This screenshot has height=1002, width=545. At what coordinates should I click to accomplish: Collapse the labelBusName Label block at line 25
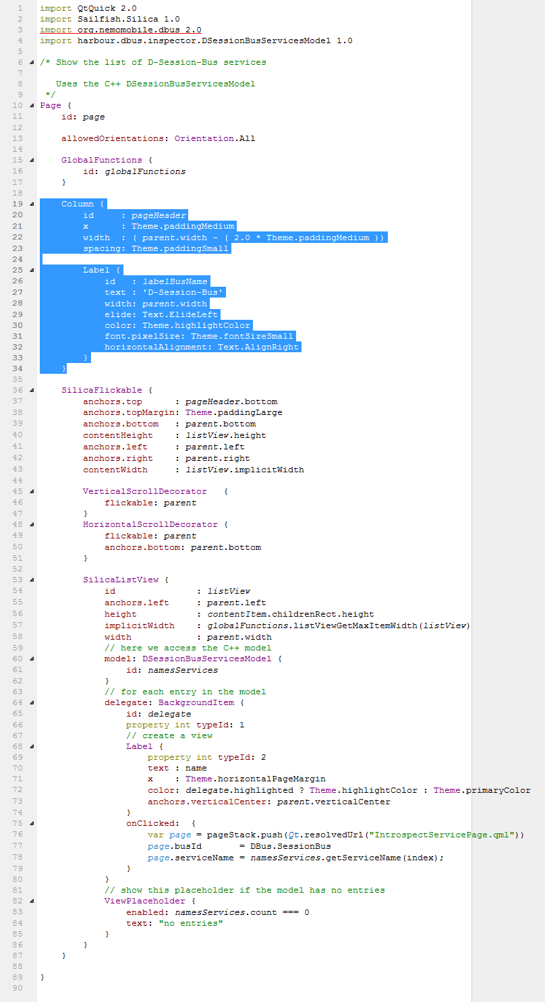(32, 270)
